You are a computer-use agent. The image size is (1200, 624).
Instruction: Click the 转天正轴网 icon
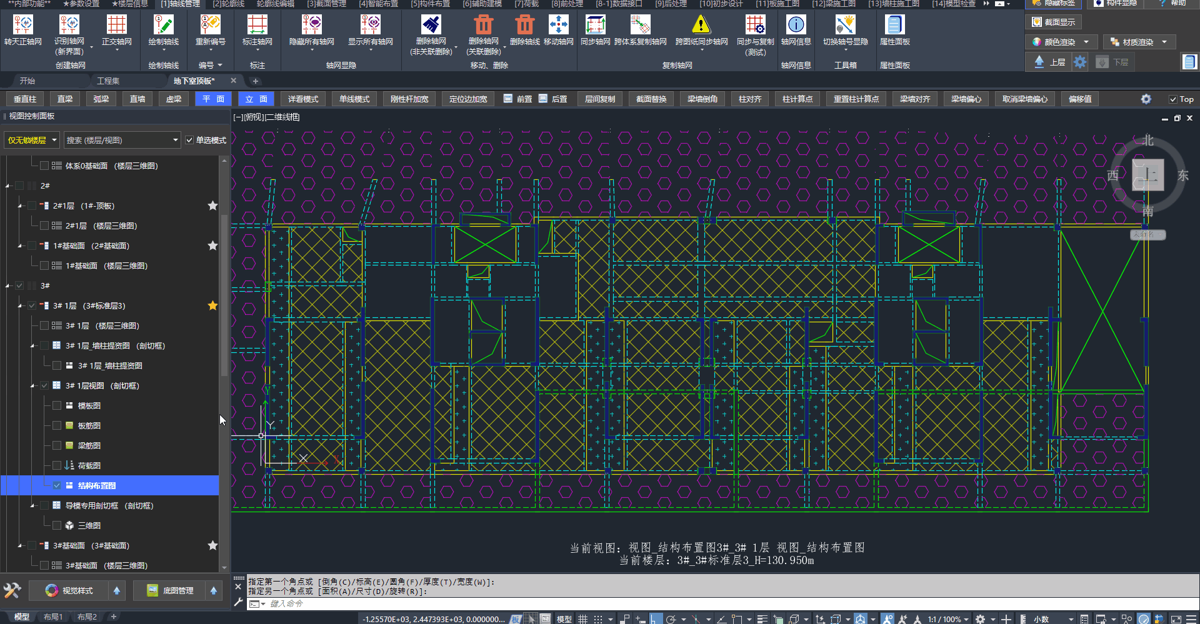coord(23,25)
